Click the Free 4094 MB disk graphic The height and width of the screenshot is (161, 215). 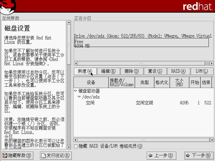click(x=141, y=43)
